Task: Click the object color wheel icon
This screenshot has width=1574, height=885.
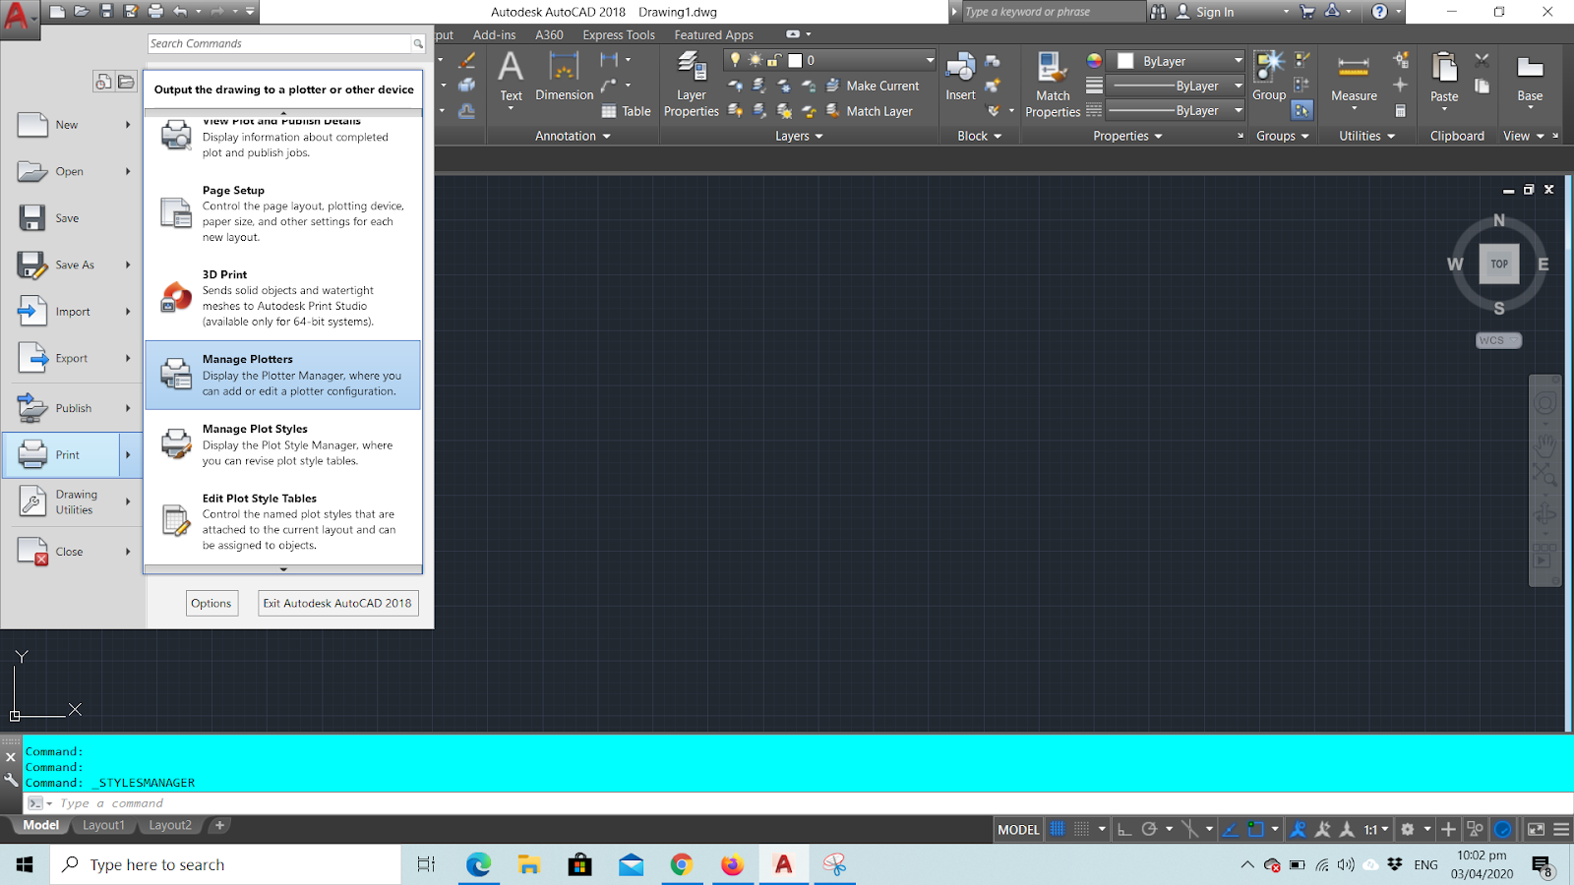Action: coord(1094,61)
